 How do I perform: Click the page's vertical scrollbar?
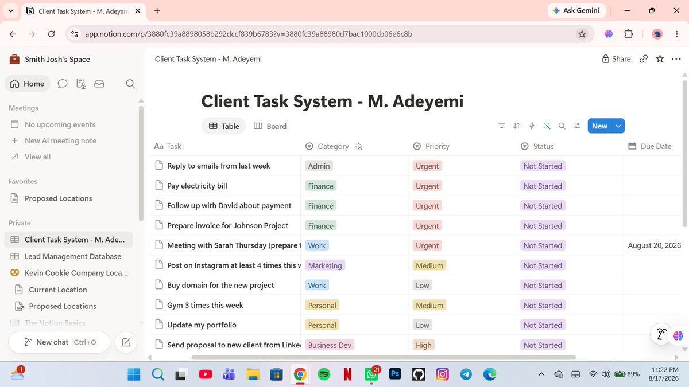pyautogui.click(x=684, y=154)
